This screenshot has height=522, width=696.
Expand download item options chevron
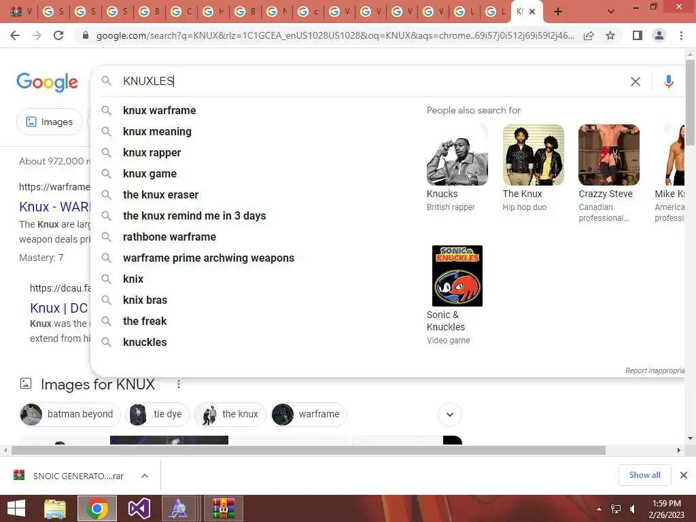[x=145, y=476]
